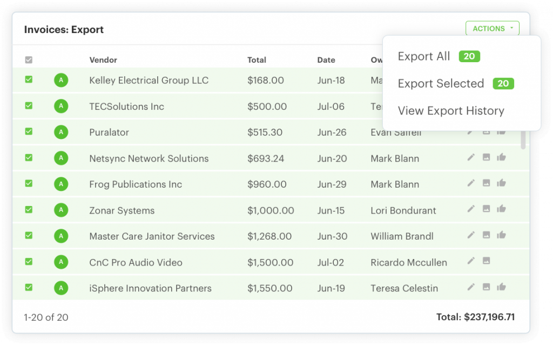Uncheck the TECSolutions Inc row checkbox
Image resolution: width=553 pixels, height=345 pixels.
click(x=29, y=105)
